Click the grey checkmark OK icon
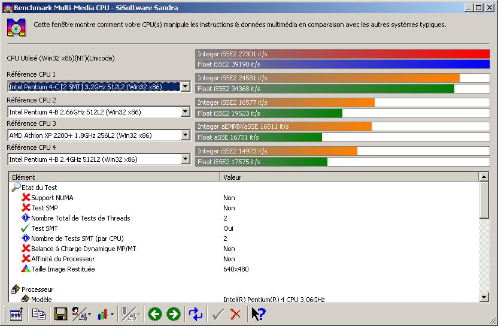 pyautogui.click(x=218, y=315)
